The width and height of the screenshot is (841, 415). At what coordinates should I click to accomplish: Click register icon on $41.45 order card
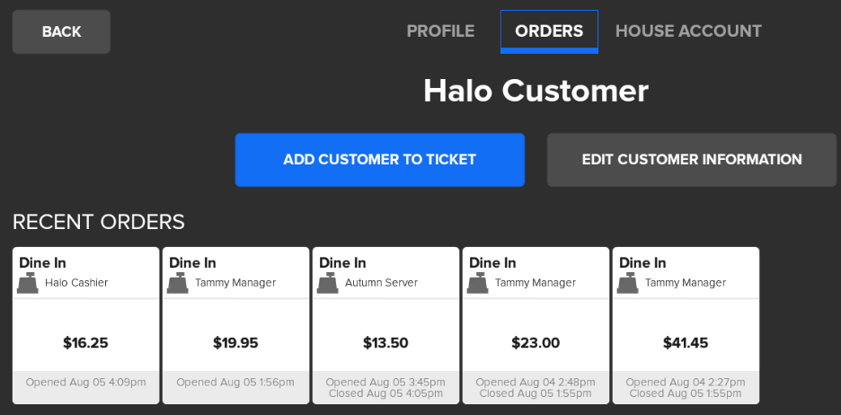(x=628, y=283)
